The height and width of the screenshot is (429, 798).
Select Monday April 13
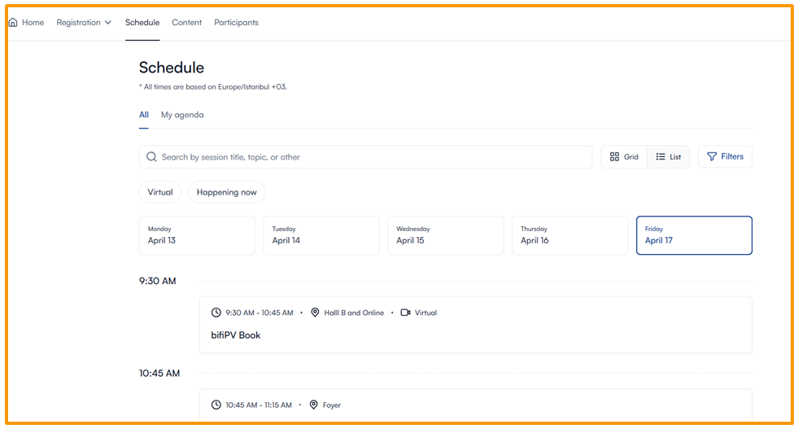(x=197, y=235)
